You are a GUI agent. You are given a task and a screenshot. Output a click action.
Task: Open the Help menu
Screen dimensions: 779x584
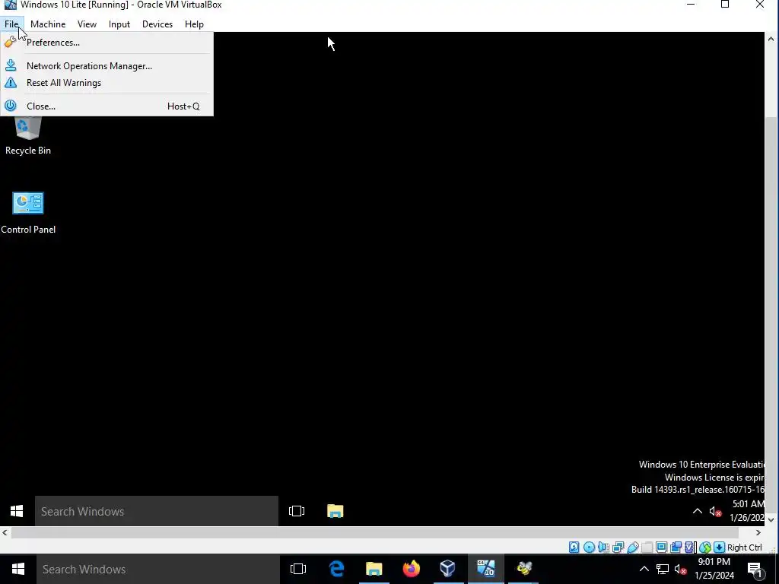194,24
